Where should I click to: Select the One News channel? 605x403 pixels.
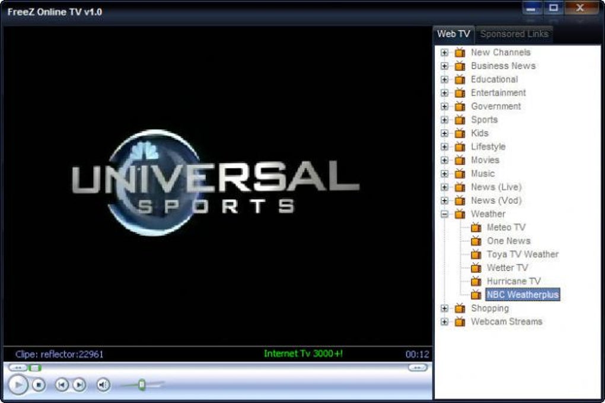(x=508, y=241)
